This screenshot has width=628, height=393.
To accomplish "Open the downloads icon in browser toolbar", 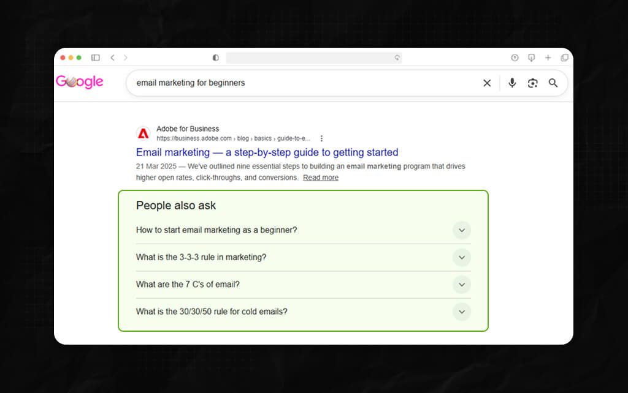I will tap(531, 58).
